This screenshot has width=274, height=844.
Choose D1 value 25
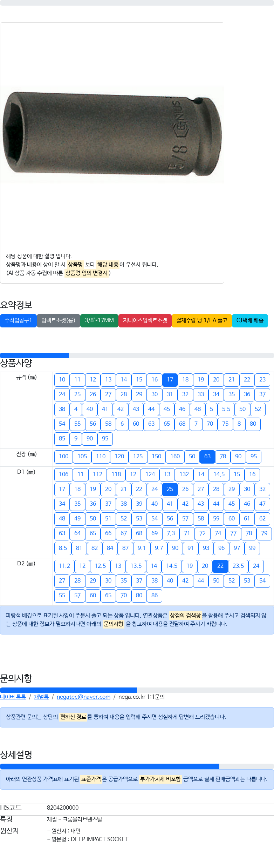click(170, 489)
